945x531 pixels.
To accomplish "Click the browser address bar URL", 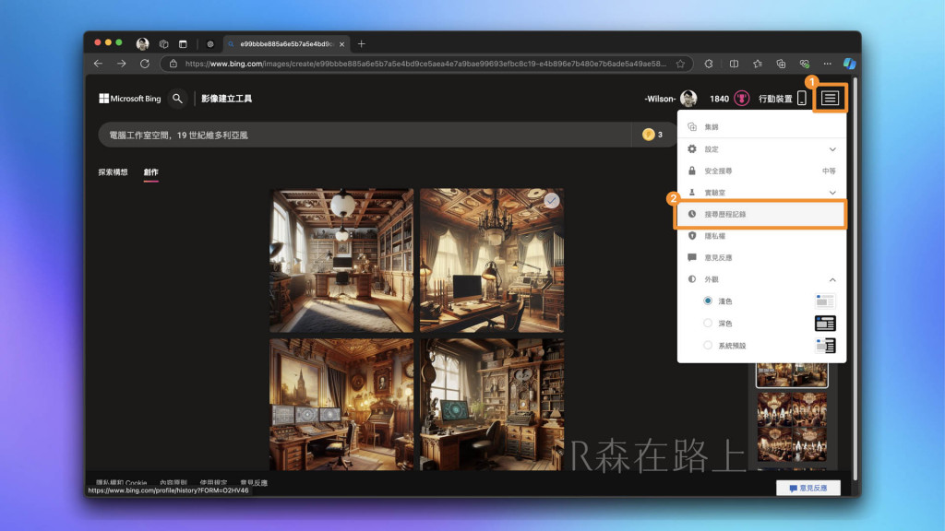I will [425, 64].
